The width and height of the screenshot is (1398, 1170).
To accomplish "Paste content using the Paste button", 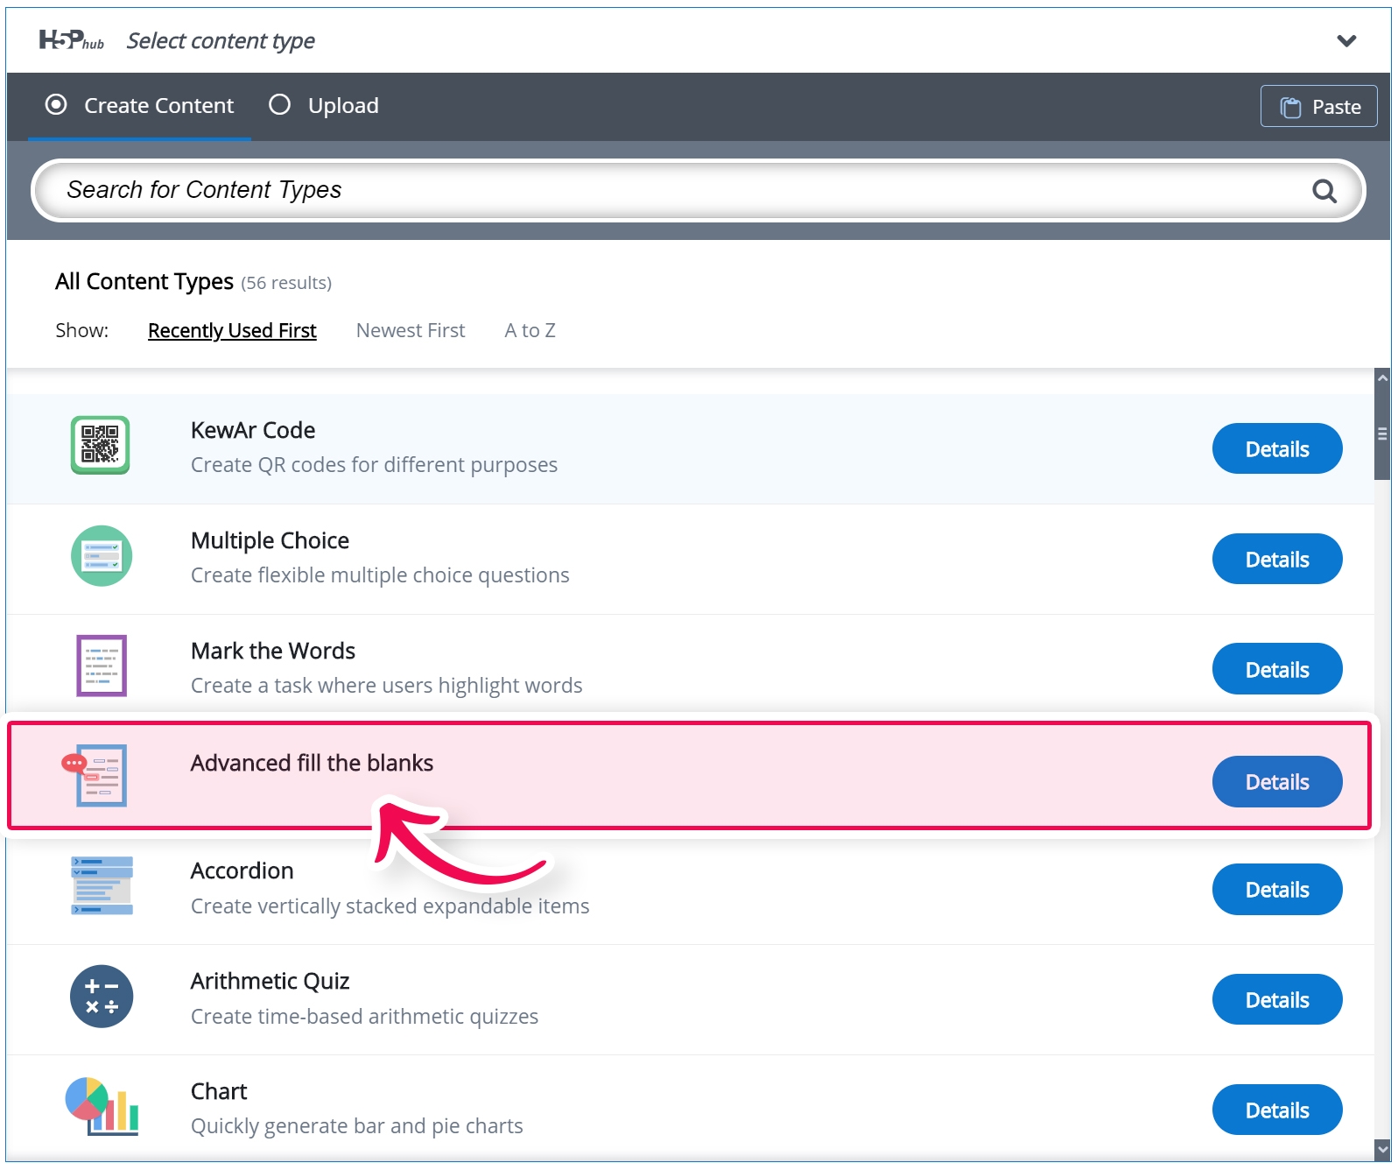I will click(x=1318, y=107).
